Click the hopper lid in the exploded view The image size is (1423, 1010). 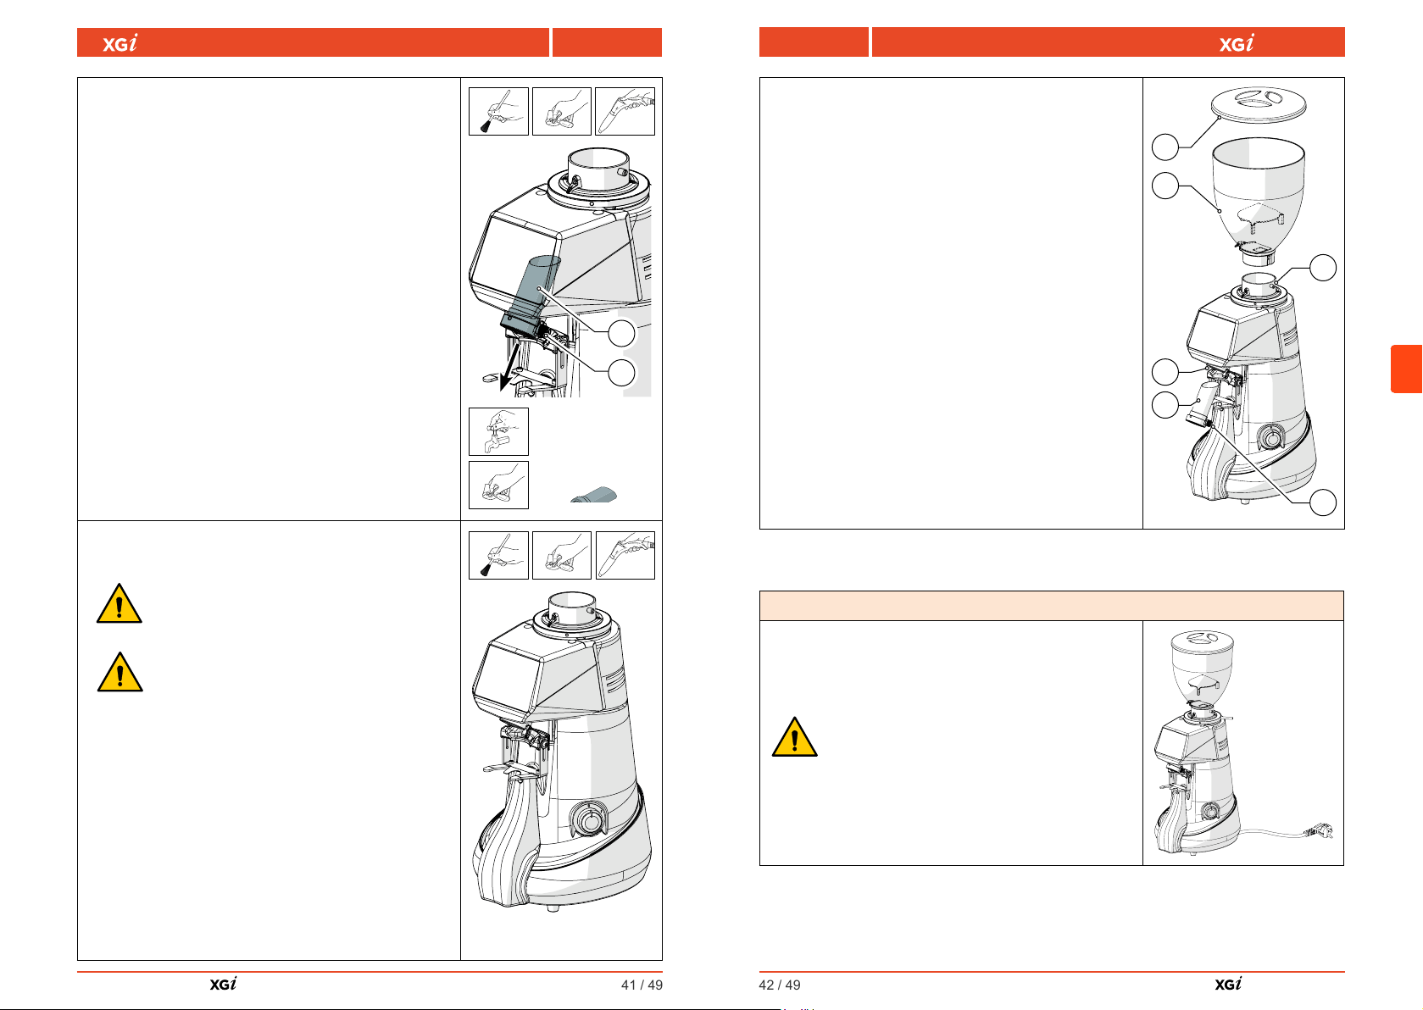[x=1259, y=103]
